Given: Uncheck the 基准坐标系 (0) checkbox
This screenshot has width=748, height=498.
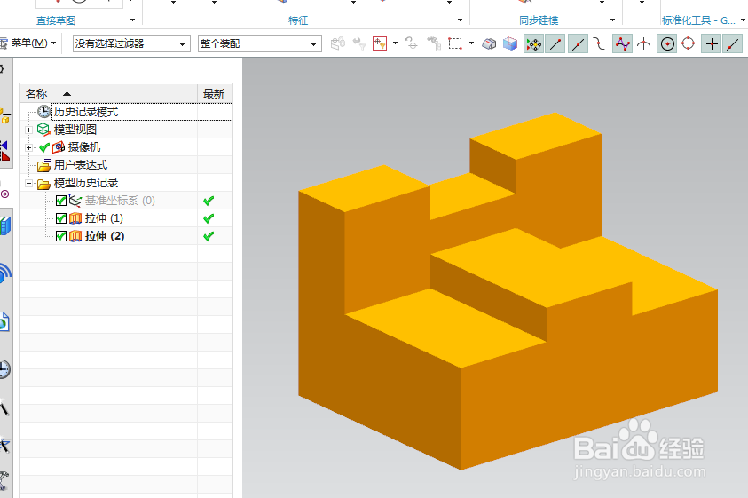Looking at the screenshot, I should (x=61, y=201).
